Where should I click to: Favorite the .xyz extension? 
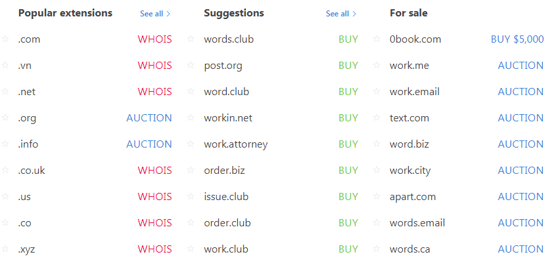5,249
